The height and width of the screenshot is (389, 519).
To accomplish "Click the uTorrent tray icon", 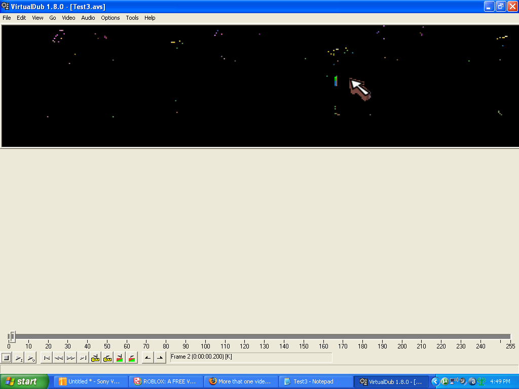I will pyautogui.click(x=445, y=382).
